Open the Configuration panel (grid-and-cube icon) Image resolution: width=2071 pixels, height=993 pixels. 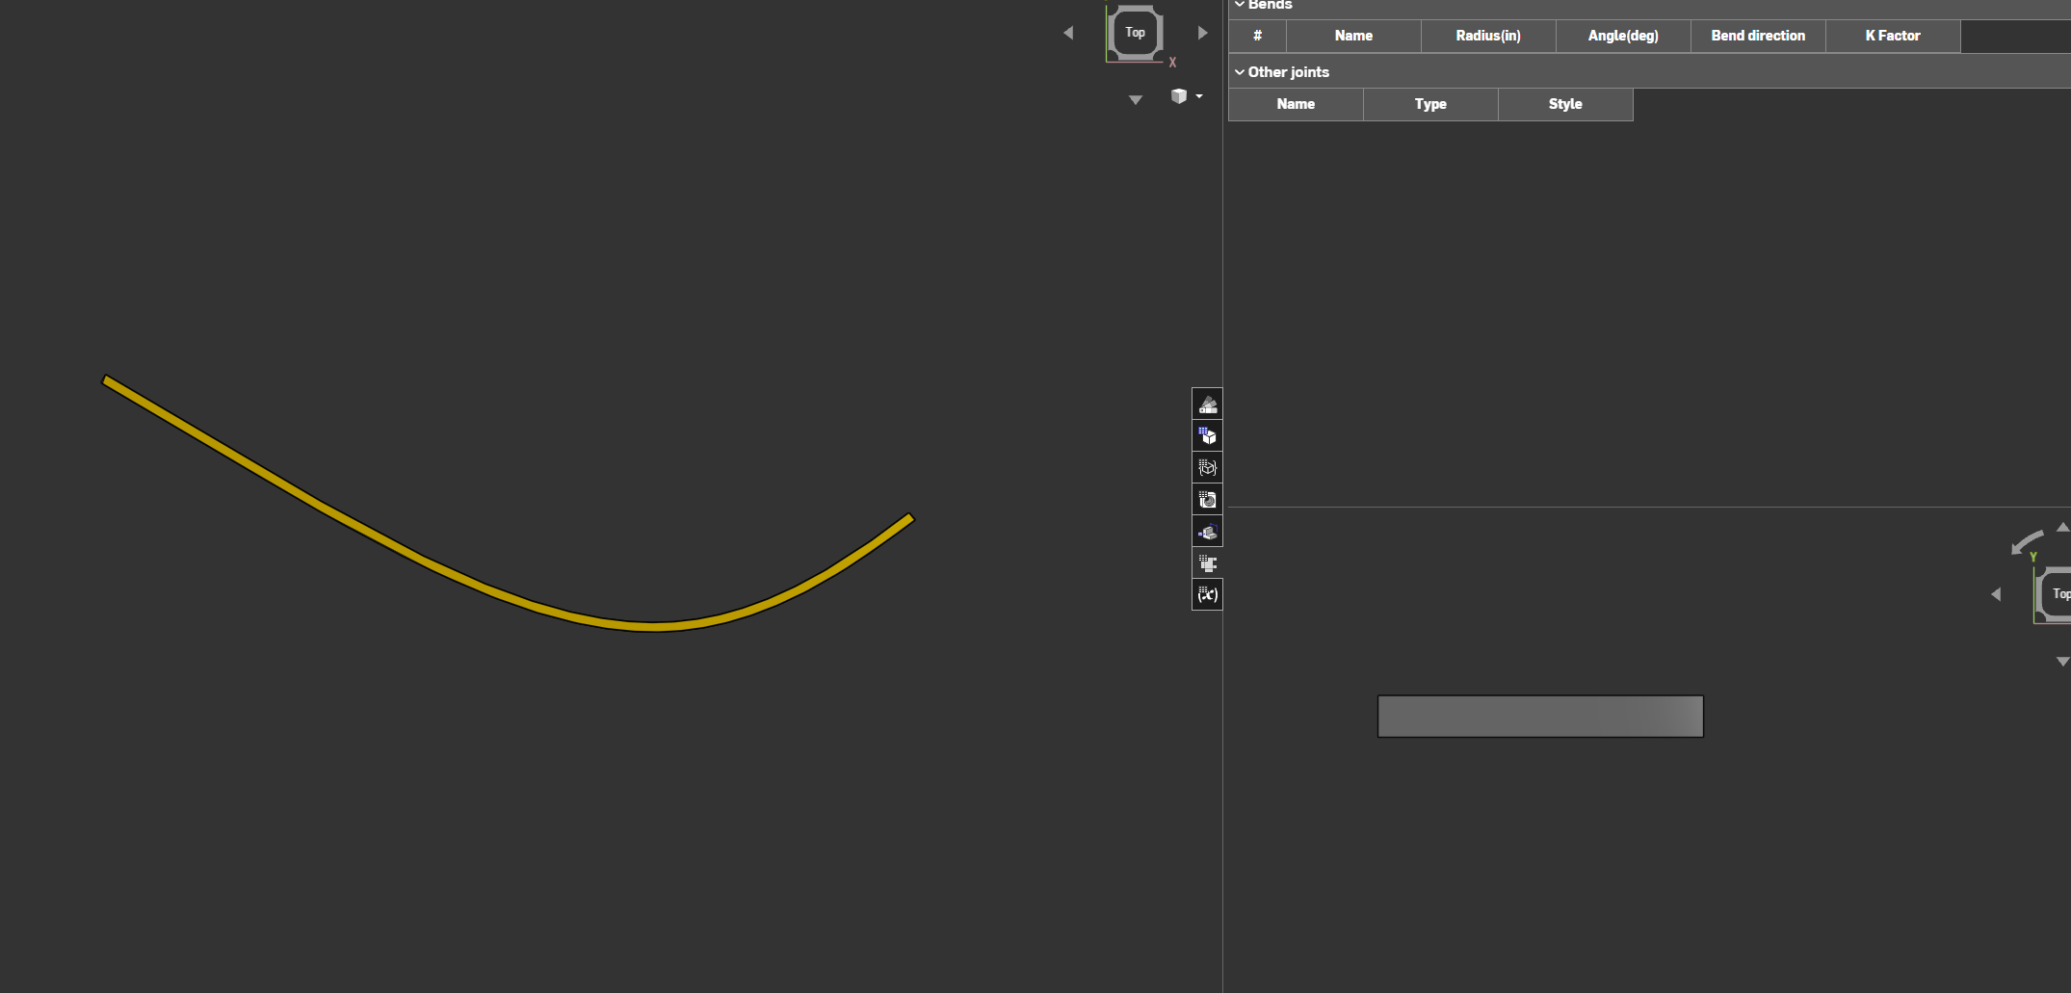[x=1207, y=436]
